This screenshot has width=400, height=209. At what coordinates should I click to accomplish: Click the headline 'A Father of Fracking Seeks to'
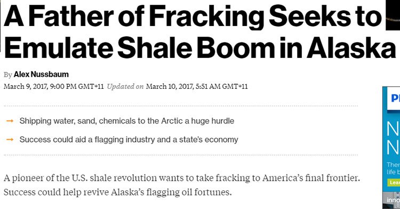tap(193, 16)
